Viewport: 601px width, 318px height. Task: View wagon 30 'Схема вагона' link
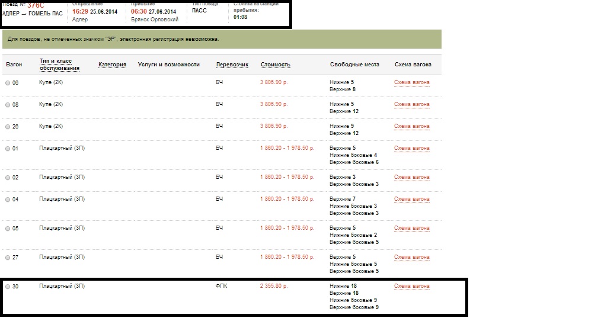(412, 286)
